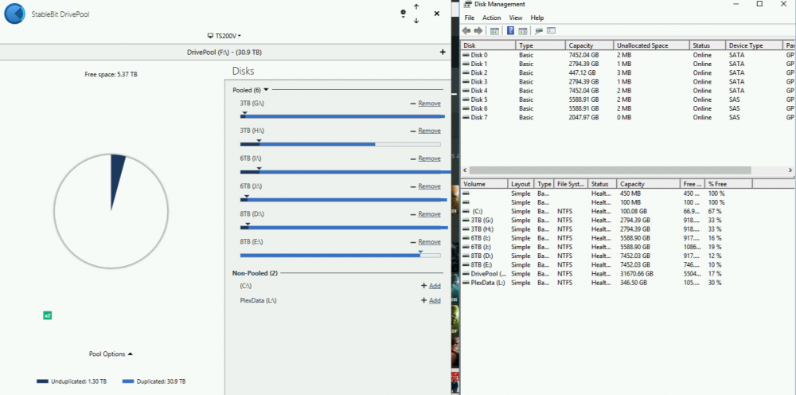Click Show/Hide Console Tree toolbar icon

tap(494, 31)
